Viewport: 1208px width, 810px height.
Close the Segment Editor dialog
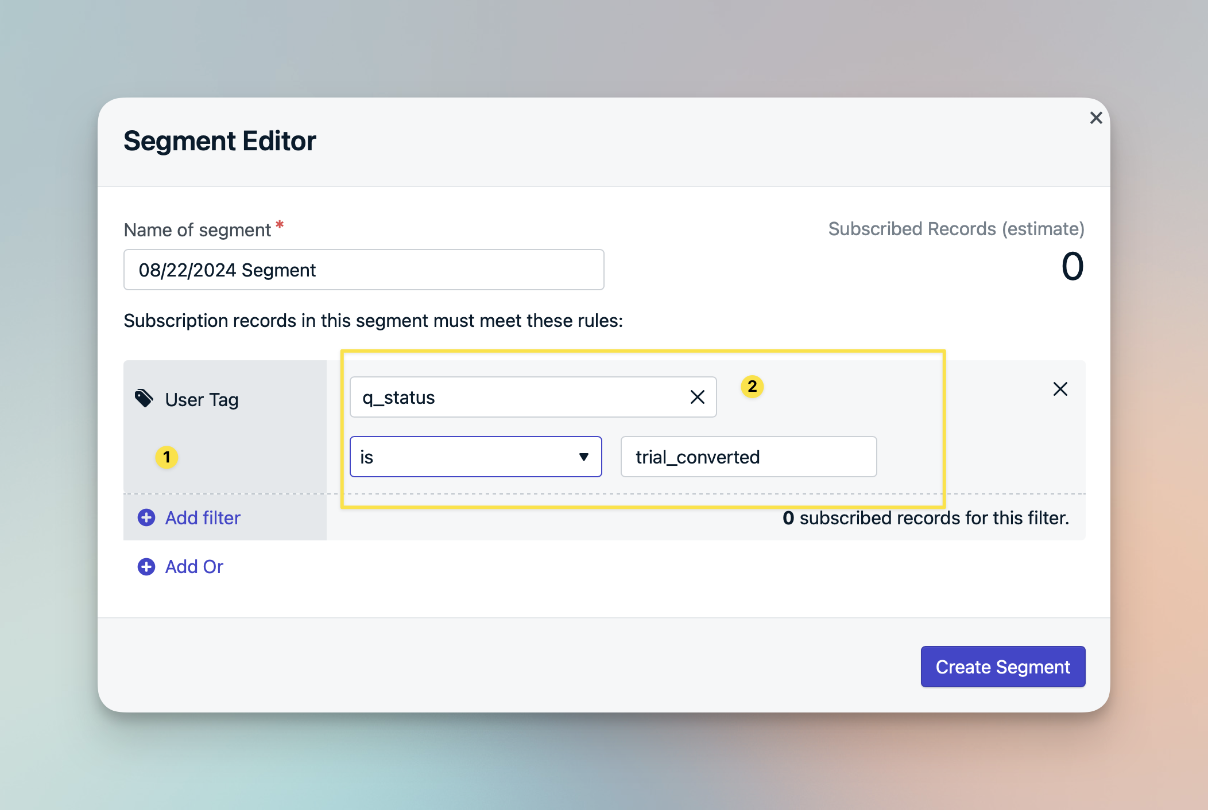point(1095,118)
